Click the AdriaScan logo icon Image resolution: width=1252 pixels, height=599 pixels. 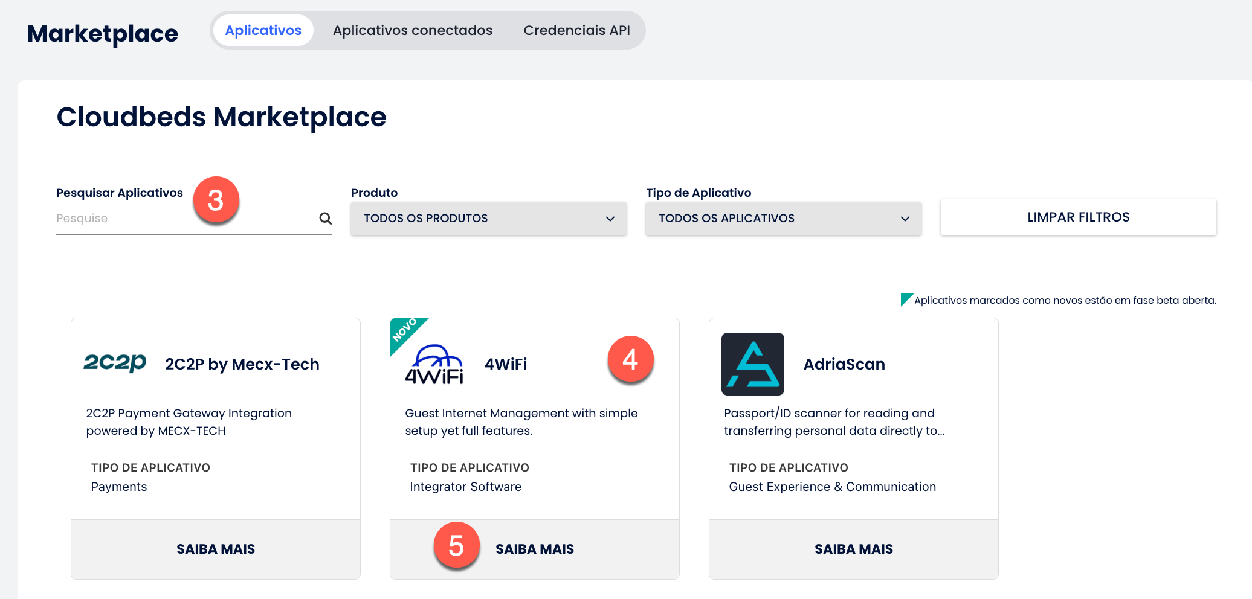click(x=752, y=364)
